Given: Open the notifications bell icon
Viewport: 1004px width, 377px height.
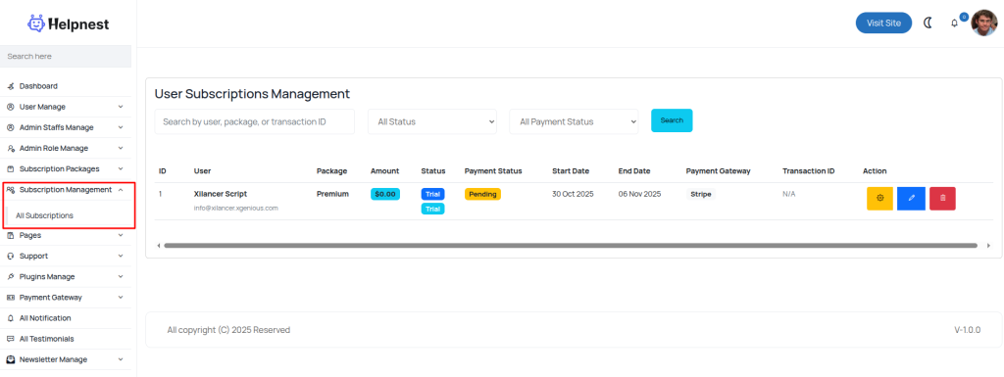Looking at the screenshot, I should click(x=954, y=24).
